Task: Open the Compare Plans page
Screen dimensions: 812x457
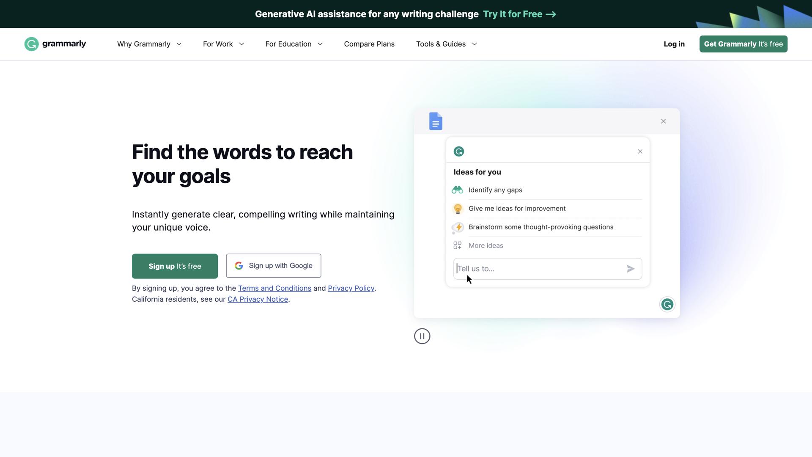Action: pos(369,44)
